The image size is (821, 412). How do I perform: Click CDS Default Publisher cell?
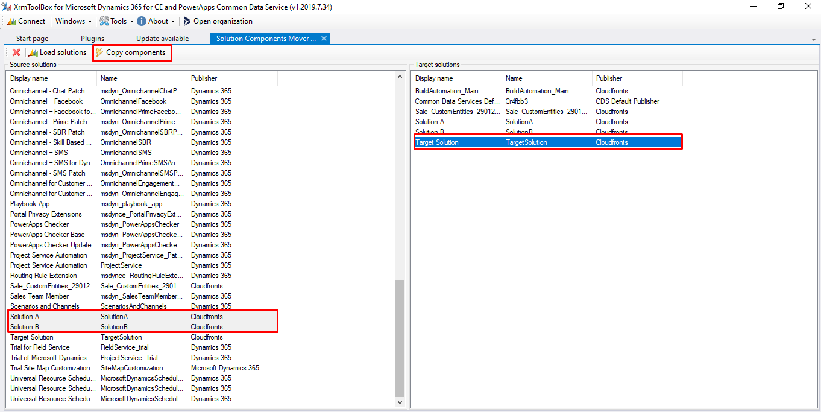point(628,101)
